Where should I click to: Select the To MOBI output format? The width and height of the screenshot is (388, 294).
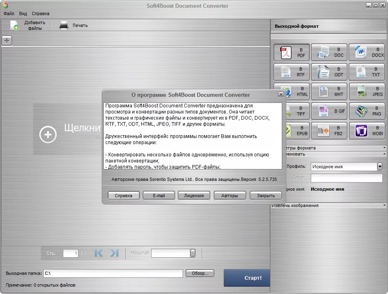click(367, 131)
